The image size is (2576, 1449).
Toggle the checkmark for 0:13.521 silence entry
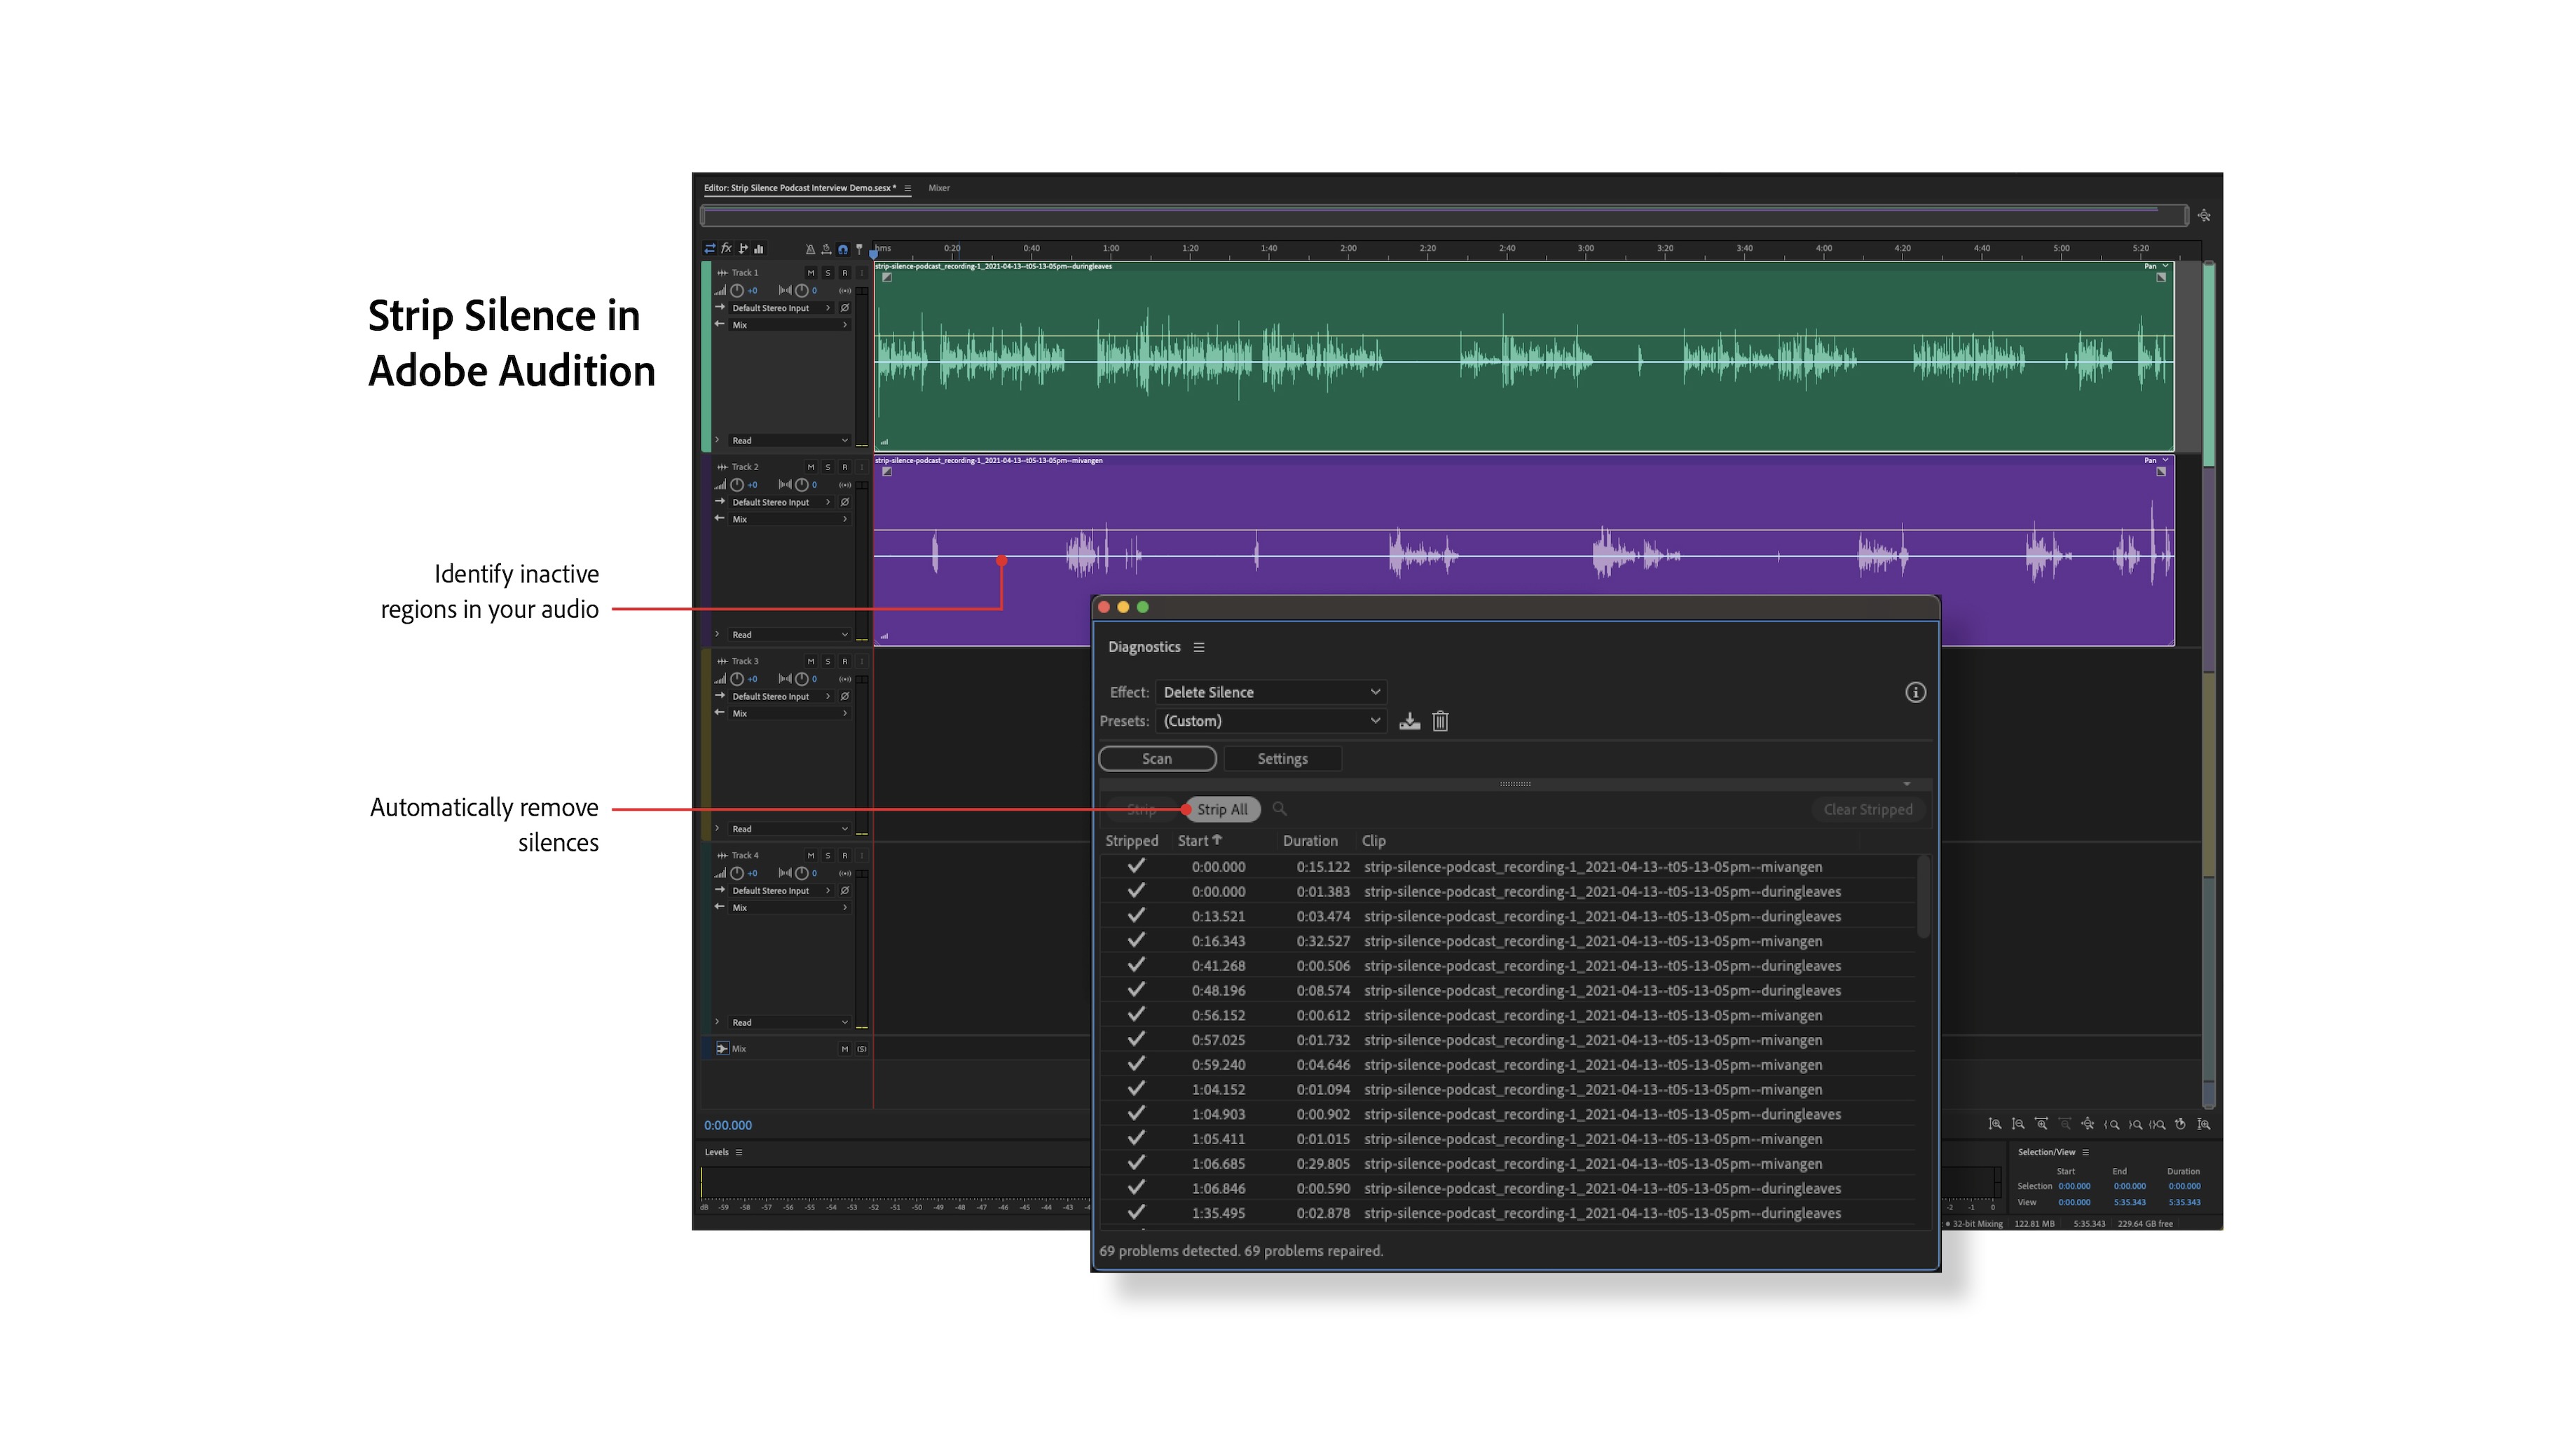[1132, 914]
